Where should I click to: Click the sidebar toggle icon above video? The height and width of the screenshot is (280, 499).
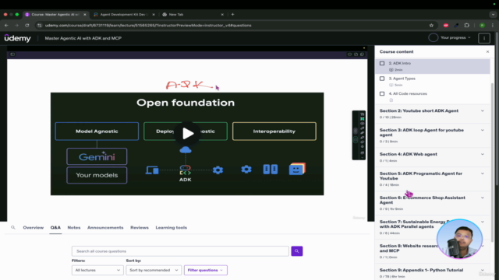[12, 54]
